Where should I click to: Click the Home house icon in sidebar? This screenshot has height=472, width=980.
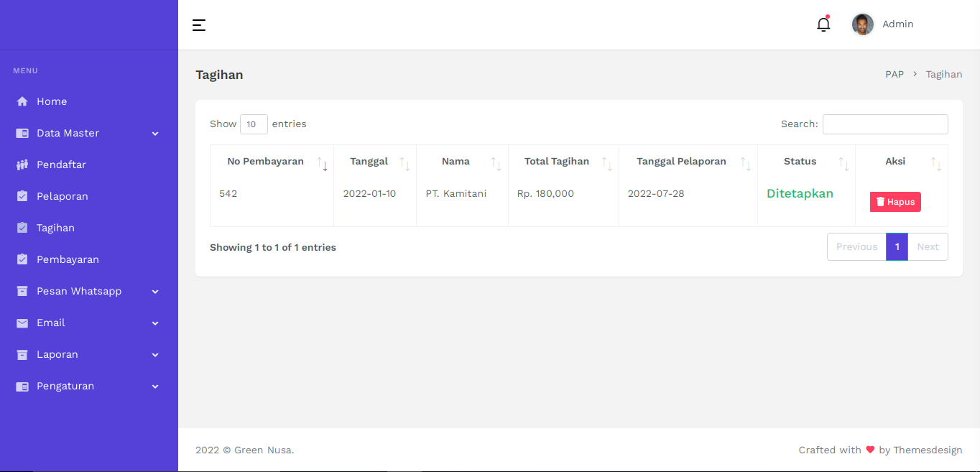(22, 101)
